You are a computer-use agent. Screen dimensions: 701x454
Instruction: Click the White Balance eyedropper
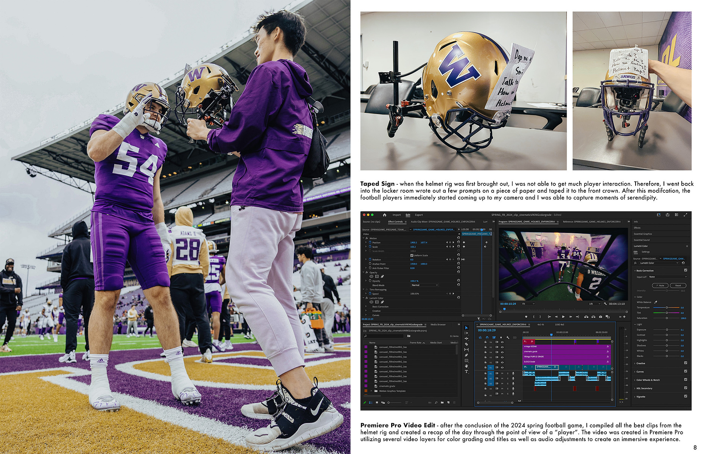656,302
